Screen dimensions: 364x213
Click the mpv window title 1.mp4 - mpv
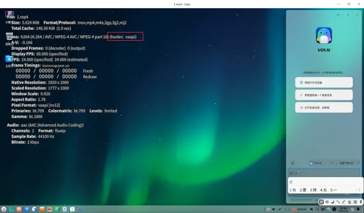coord(182,4)
